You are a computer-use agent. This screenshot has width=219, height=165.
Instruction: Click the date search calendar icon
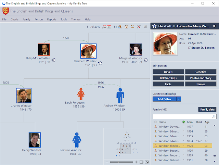[x=104, y=27]
